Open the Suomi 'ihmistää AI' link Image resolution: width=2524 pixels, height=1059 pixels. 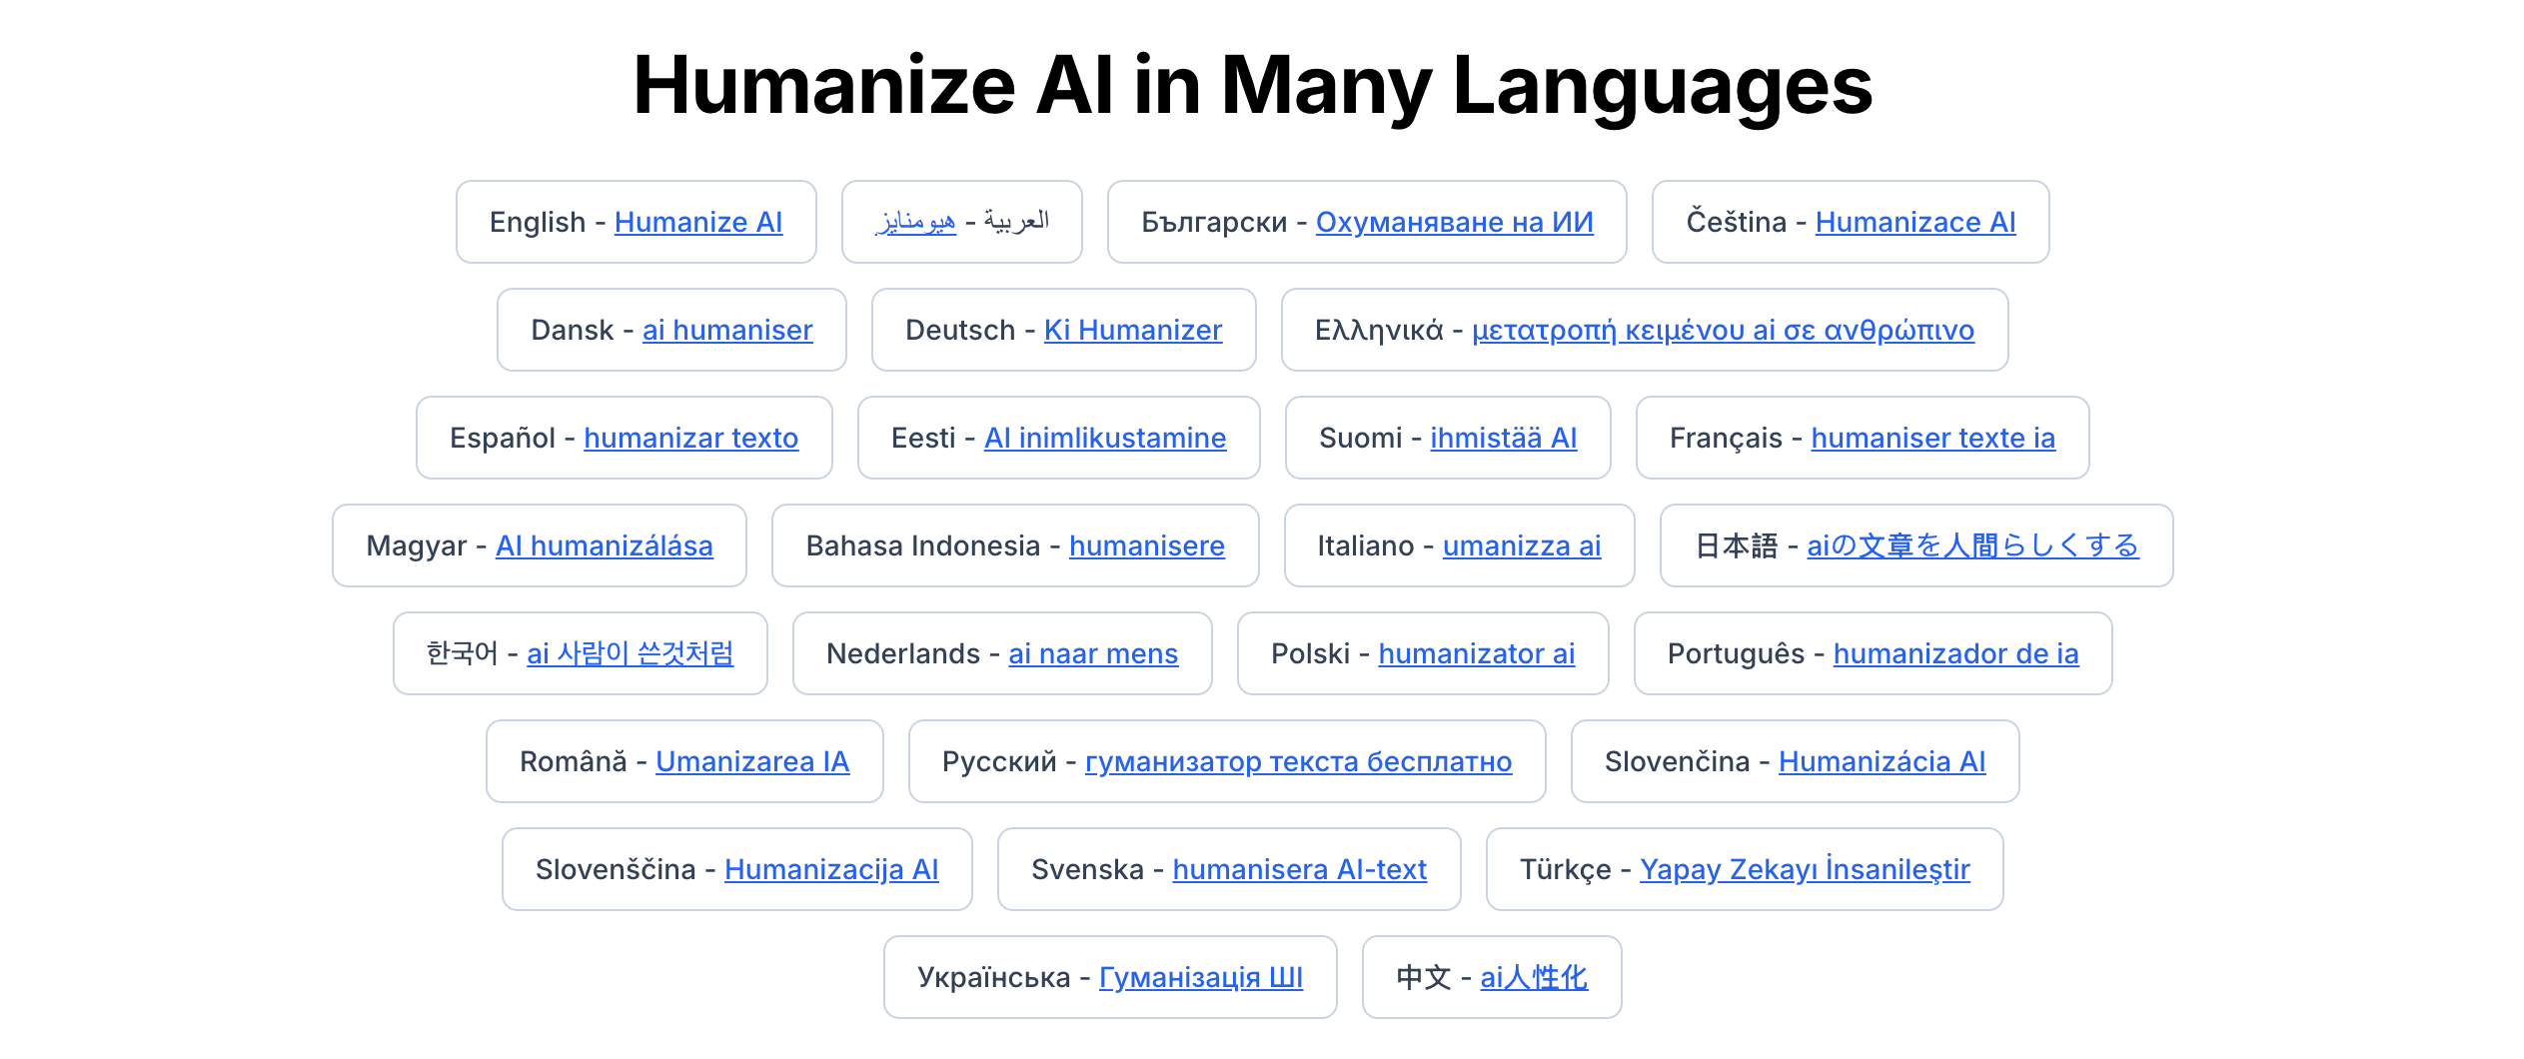[1504, 438]
